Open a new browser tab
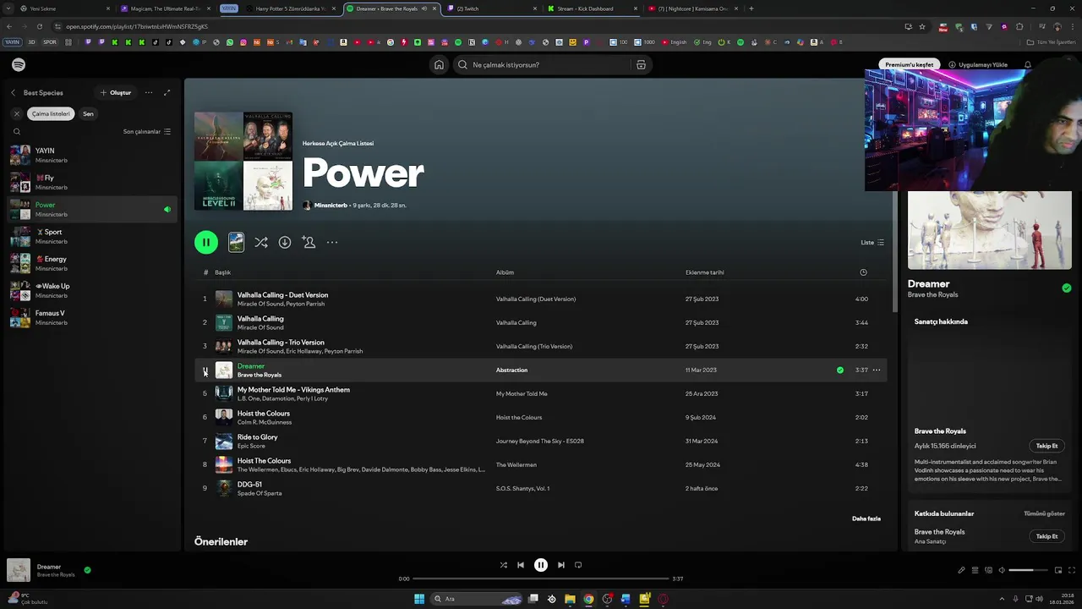Viewport: 1082px width, 609px height. [x=751, y=8]
